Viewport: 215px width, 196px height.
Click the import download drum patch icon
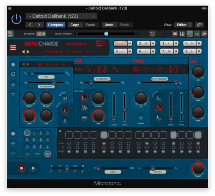(13, 83)
